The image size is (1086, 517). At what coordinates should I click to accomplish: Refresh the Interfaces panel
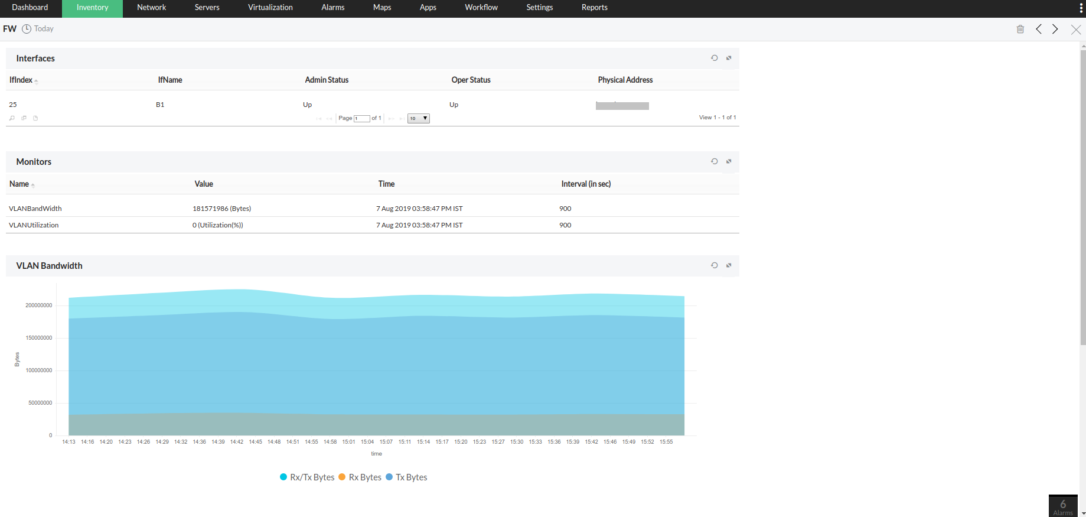pyautogui.click(x=714, y=58)
